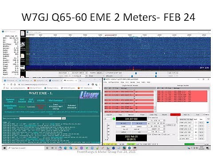Click the Monitor button

pyautogui.click(x=131, y=114)
